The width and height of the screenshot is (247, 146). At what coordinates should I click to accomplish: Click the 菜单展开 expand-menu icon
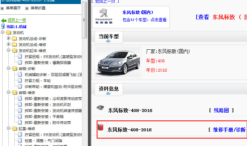click(x=2, y=8)
